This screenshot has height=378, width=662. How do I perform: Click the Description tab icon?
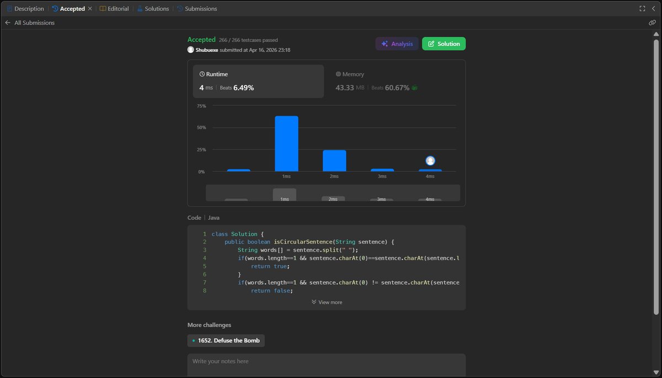point(9,9)
